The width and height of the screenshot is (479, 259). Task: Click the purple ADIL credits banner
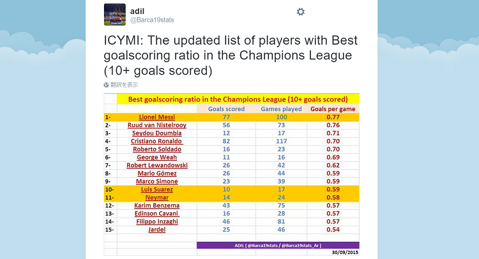coord(278,245)
